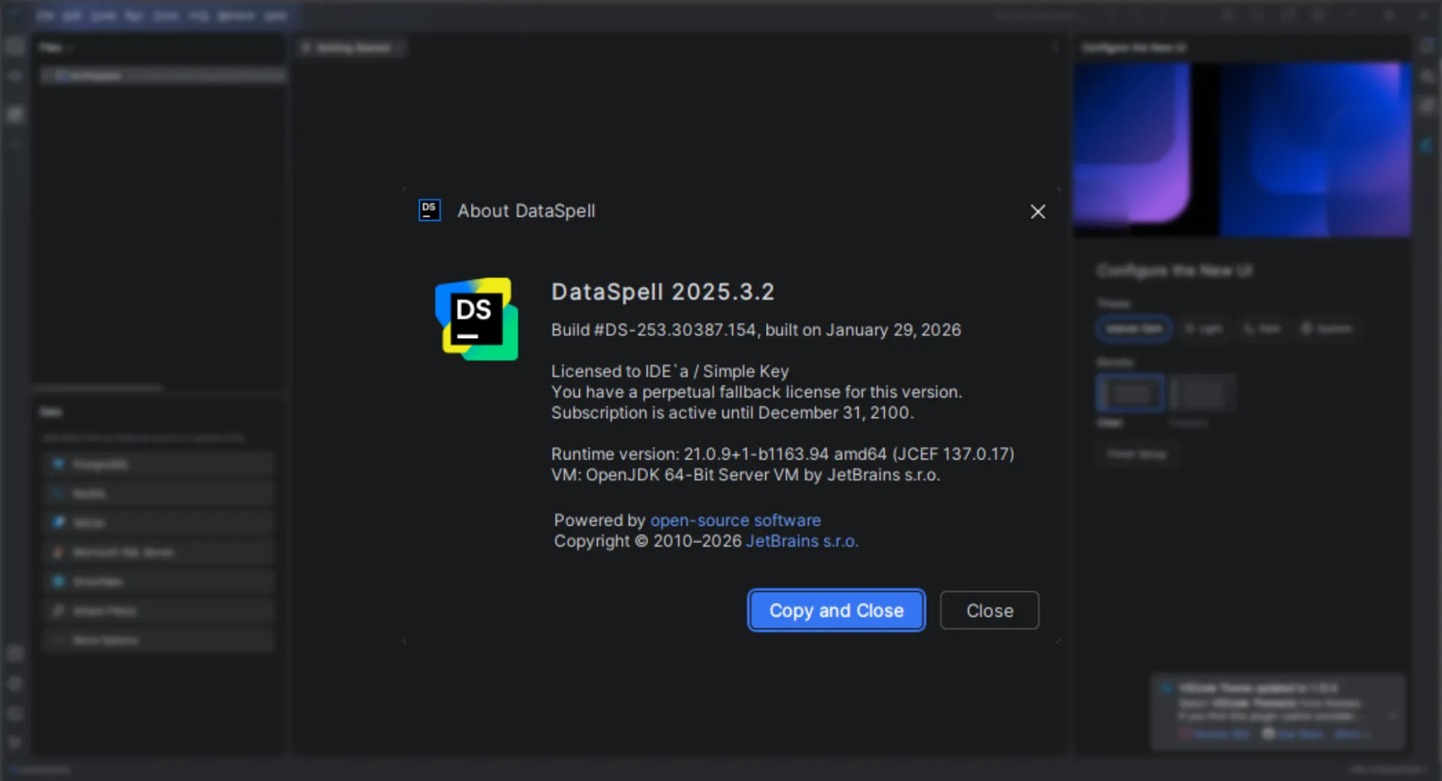Open the open-source software link
1442x781 pixels.
click(735, 520)
